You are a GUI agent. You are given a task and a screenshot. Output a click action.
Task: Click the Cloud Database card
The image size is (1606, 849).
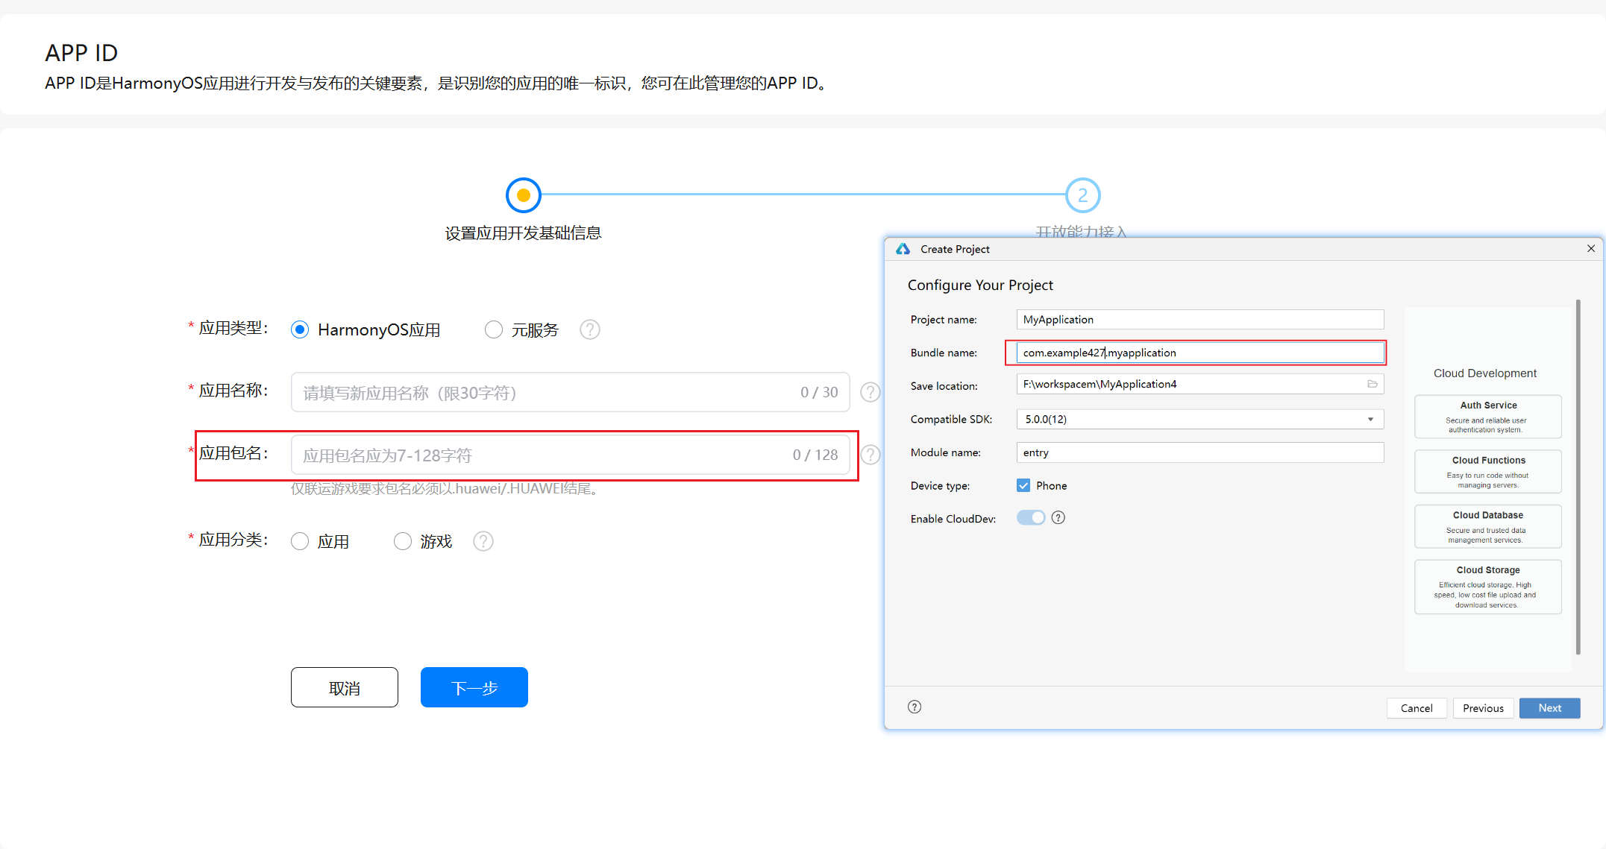(1488, 526)
